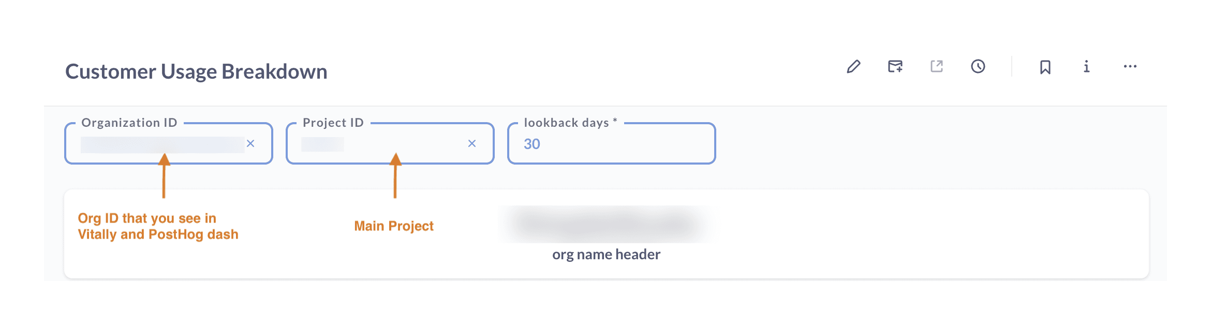Image resolution: width=1211 pixels, height=325 pixels.
Task: Click inside the Organization ID filter field
Action: (155, 143)
